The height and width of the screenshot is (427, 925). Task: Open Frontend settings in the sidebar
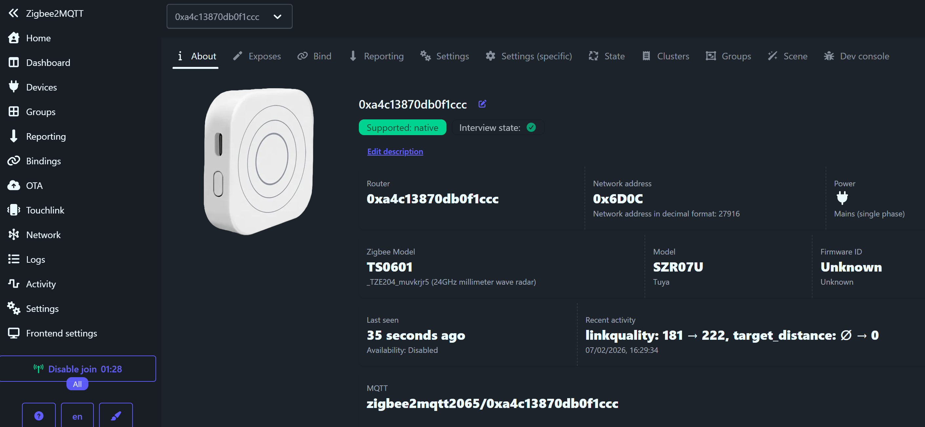[x=61, y=333]
